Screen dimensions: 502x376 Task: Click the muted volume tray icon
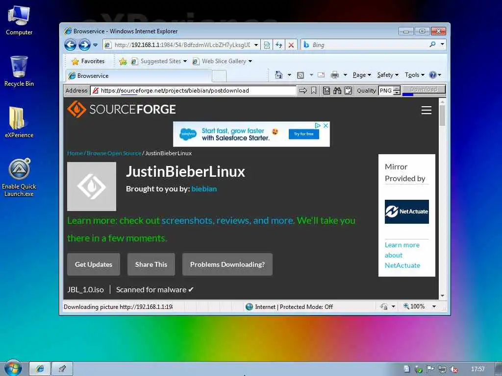(453, 369)
